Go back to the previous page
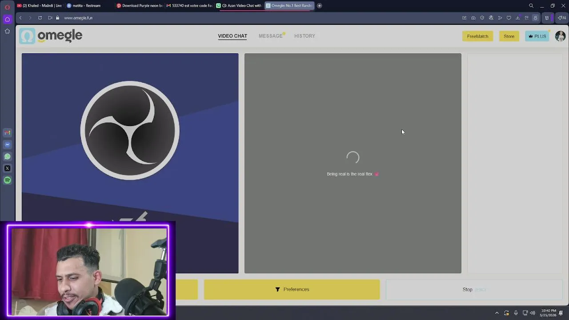569x320 pixels. (x=20, y=18)
